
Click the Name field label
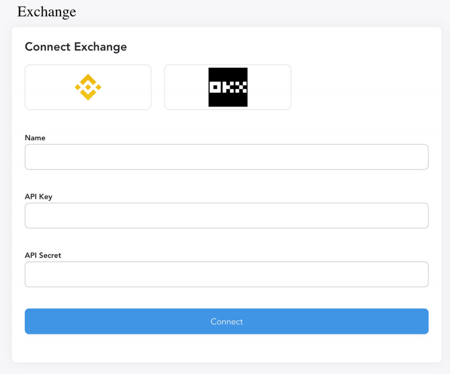point(35,138)
